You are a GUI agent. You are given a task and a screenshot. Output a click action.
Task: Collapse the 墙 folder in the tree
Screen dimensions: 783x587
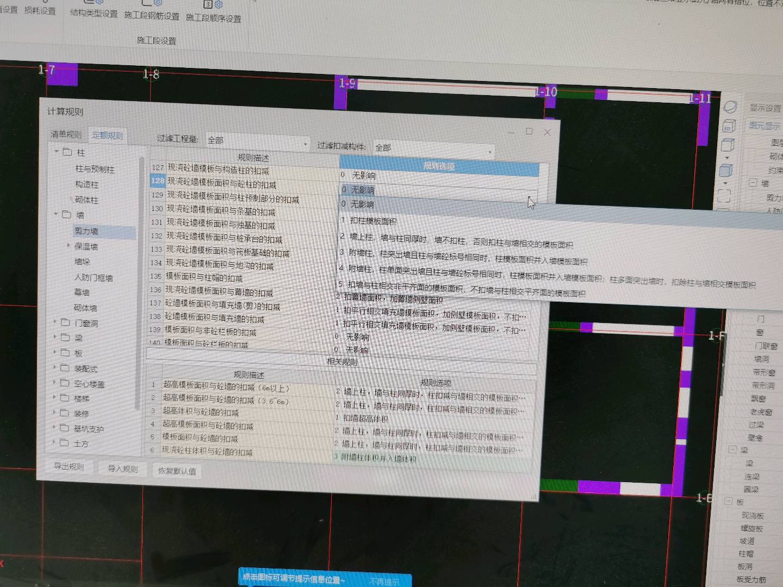pyautogui.click(x=56, y=214)
